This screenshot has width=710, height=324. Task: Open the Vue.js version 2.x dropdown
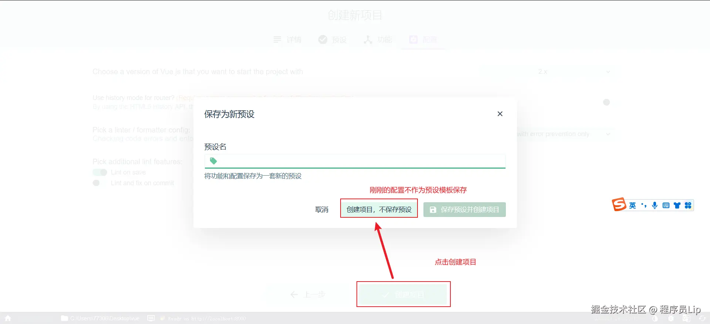574,72
